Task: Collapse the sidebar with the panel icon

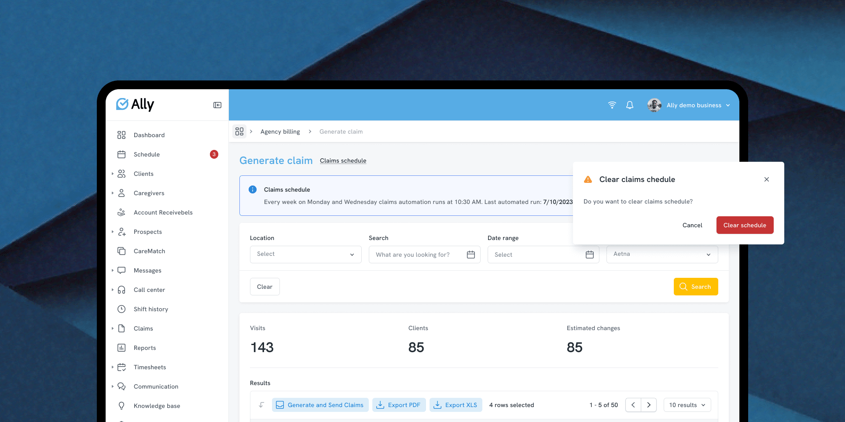Action: point(217,105)
